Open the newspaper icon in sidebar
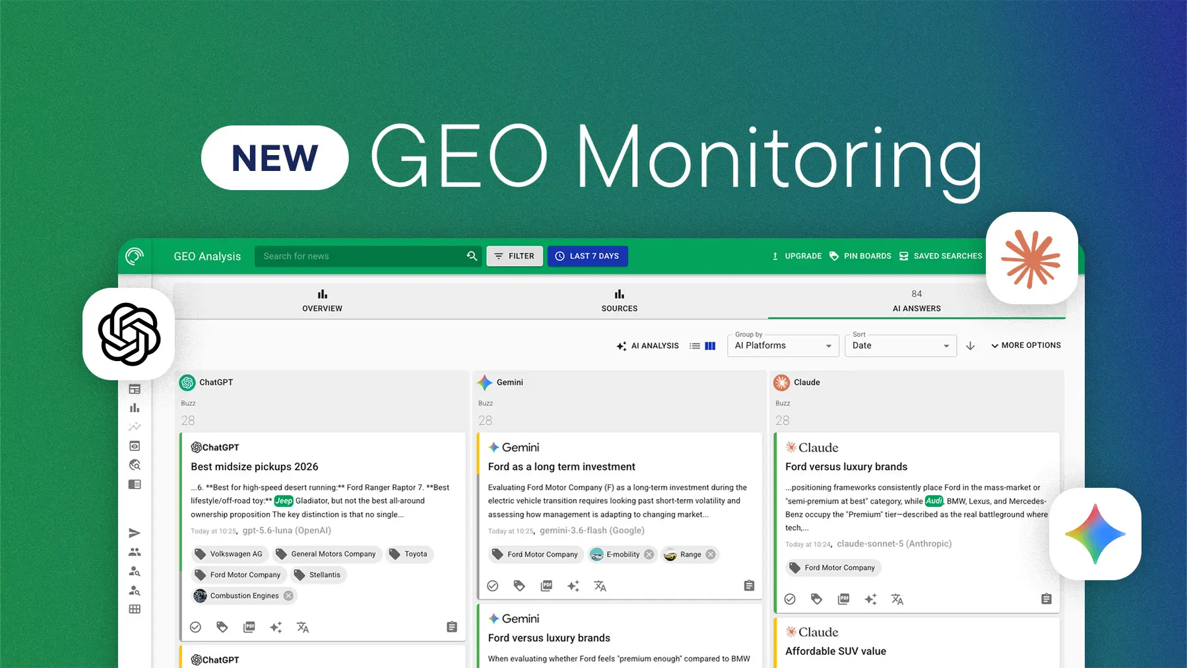This screenshot has width=1187, height=668. [135, 484]
